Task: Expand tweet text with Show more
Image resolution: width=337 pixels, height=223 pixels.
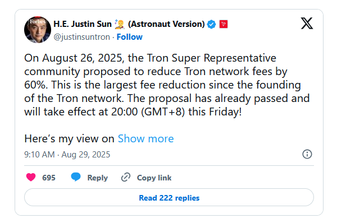Action: (x=145, y=138)
